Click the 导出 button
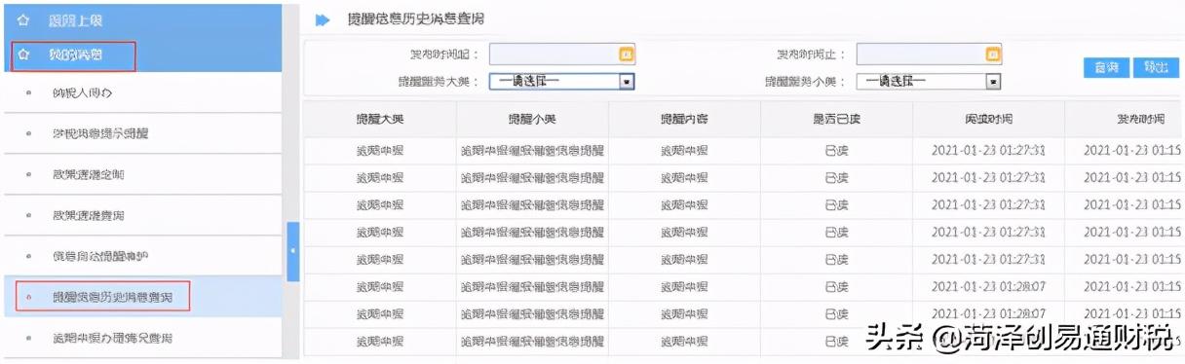This screenshot has height=364, width=1185. coord(1157,68)
